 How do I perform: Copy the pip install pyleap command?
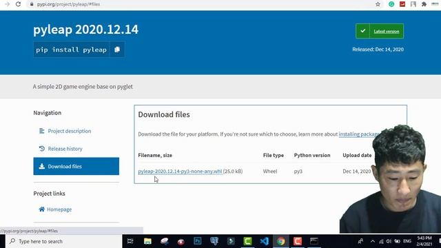point(117,50)
